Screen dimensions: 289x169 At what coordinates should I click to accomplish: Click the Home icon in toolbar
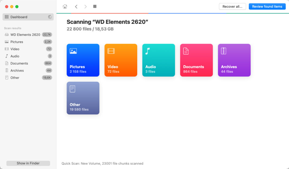coord(65,7)
